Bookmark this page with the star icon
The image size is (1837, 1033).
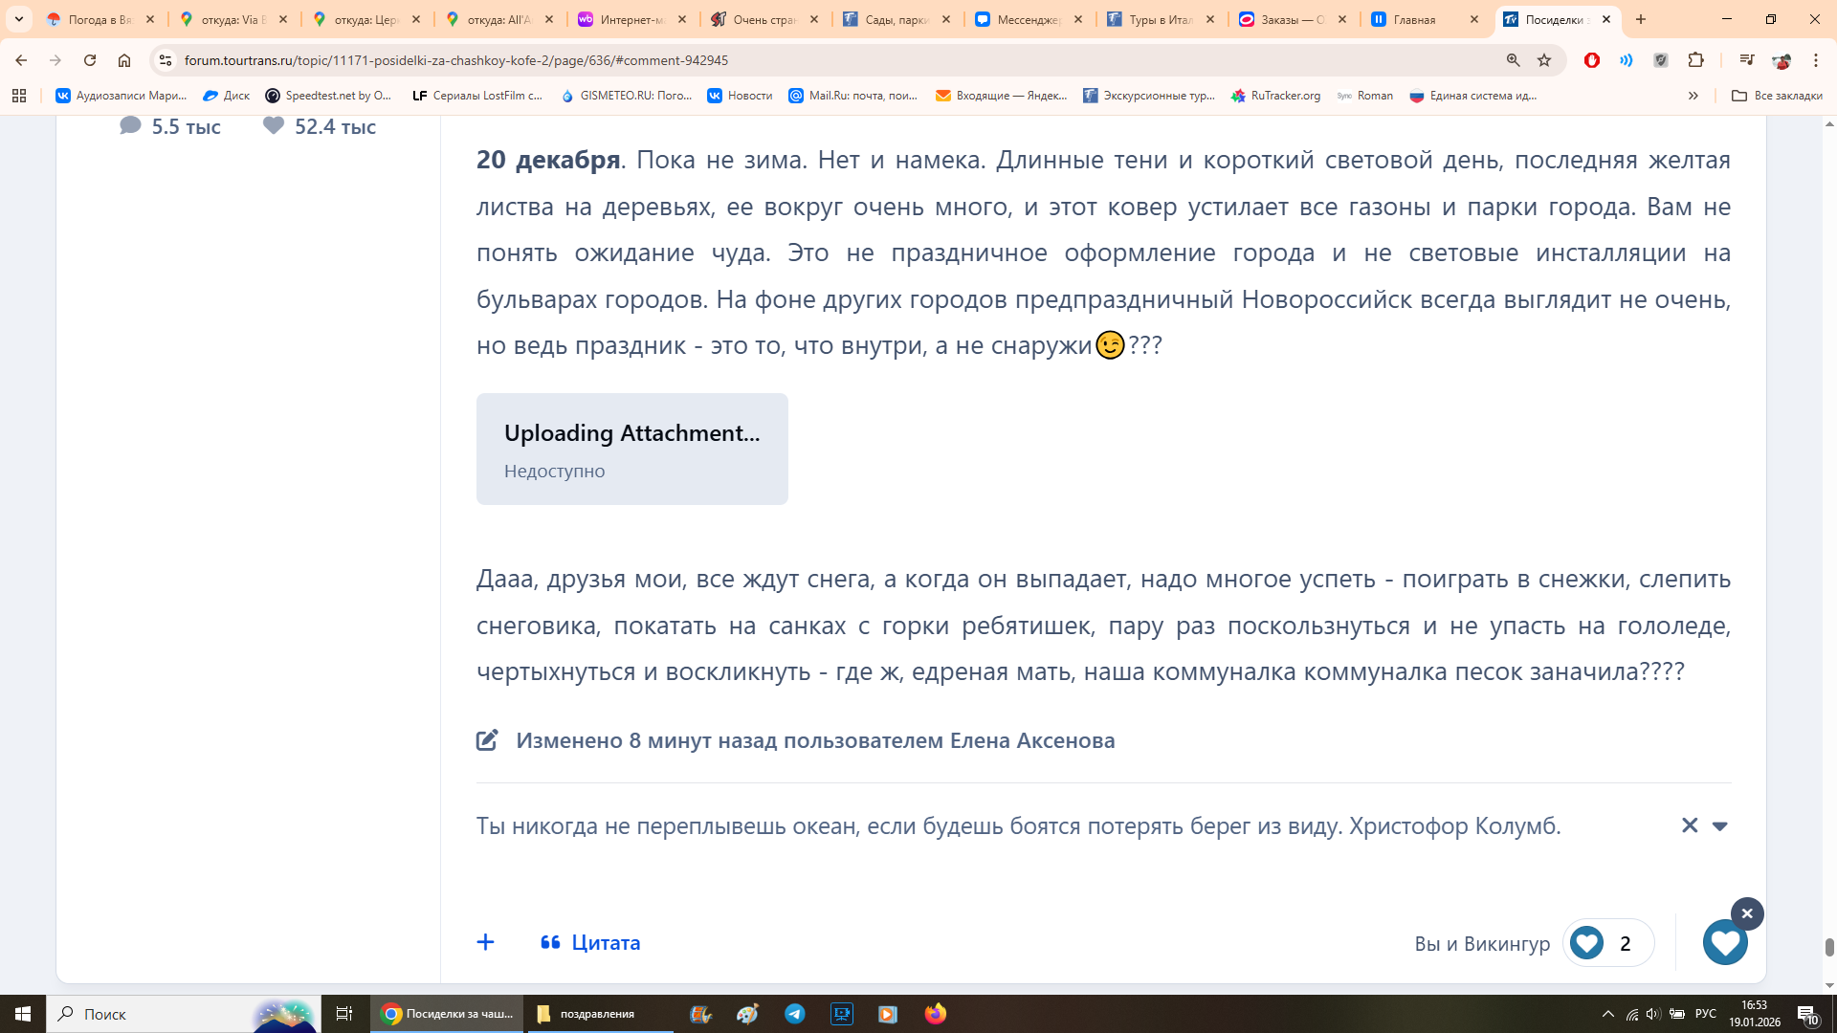pos(1544,60)
